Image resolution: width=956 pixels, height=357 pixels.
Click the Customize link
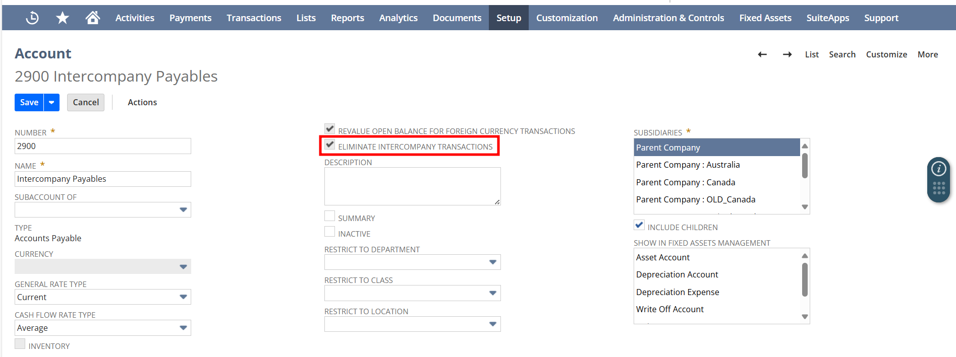[x=886, y=54]
